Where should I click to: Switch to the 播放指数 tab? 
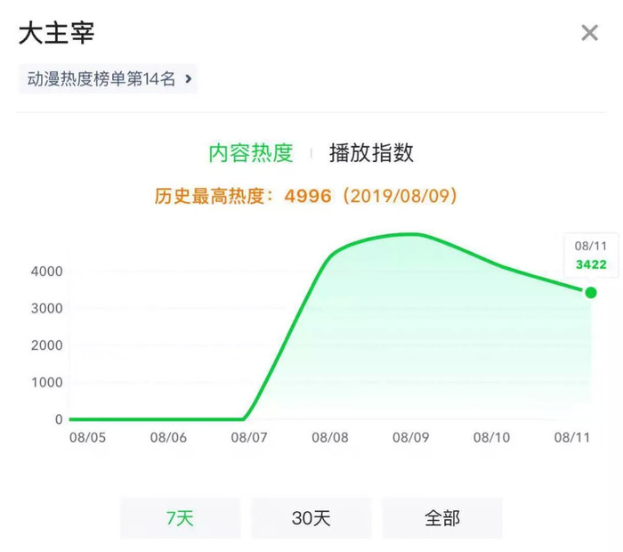point(371,153)
